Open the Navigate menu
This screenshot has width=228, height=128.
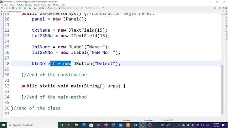coord(29,5)
